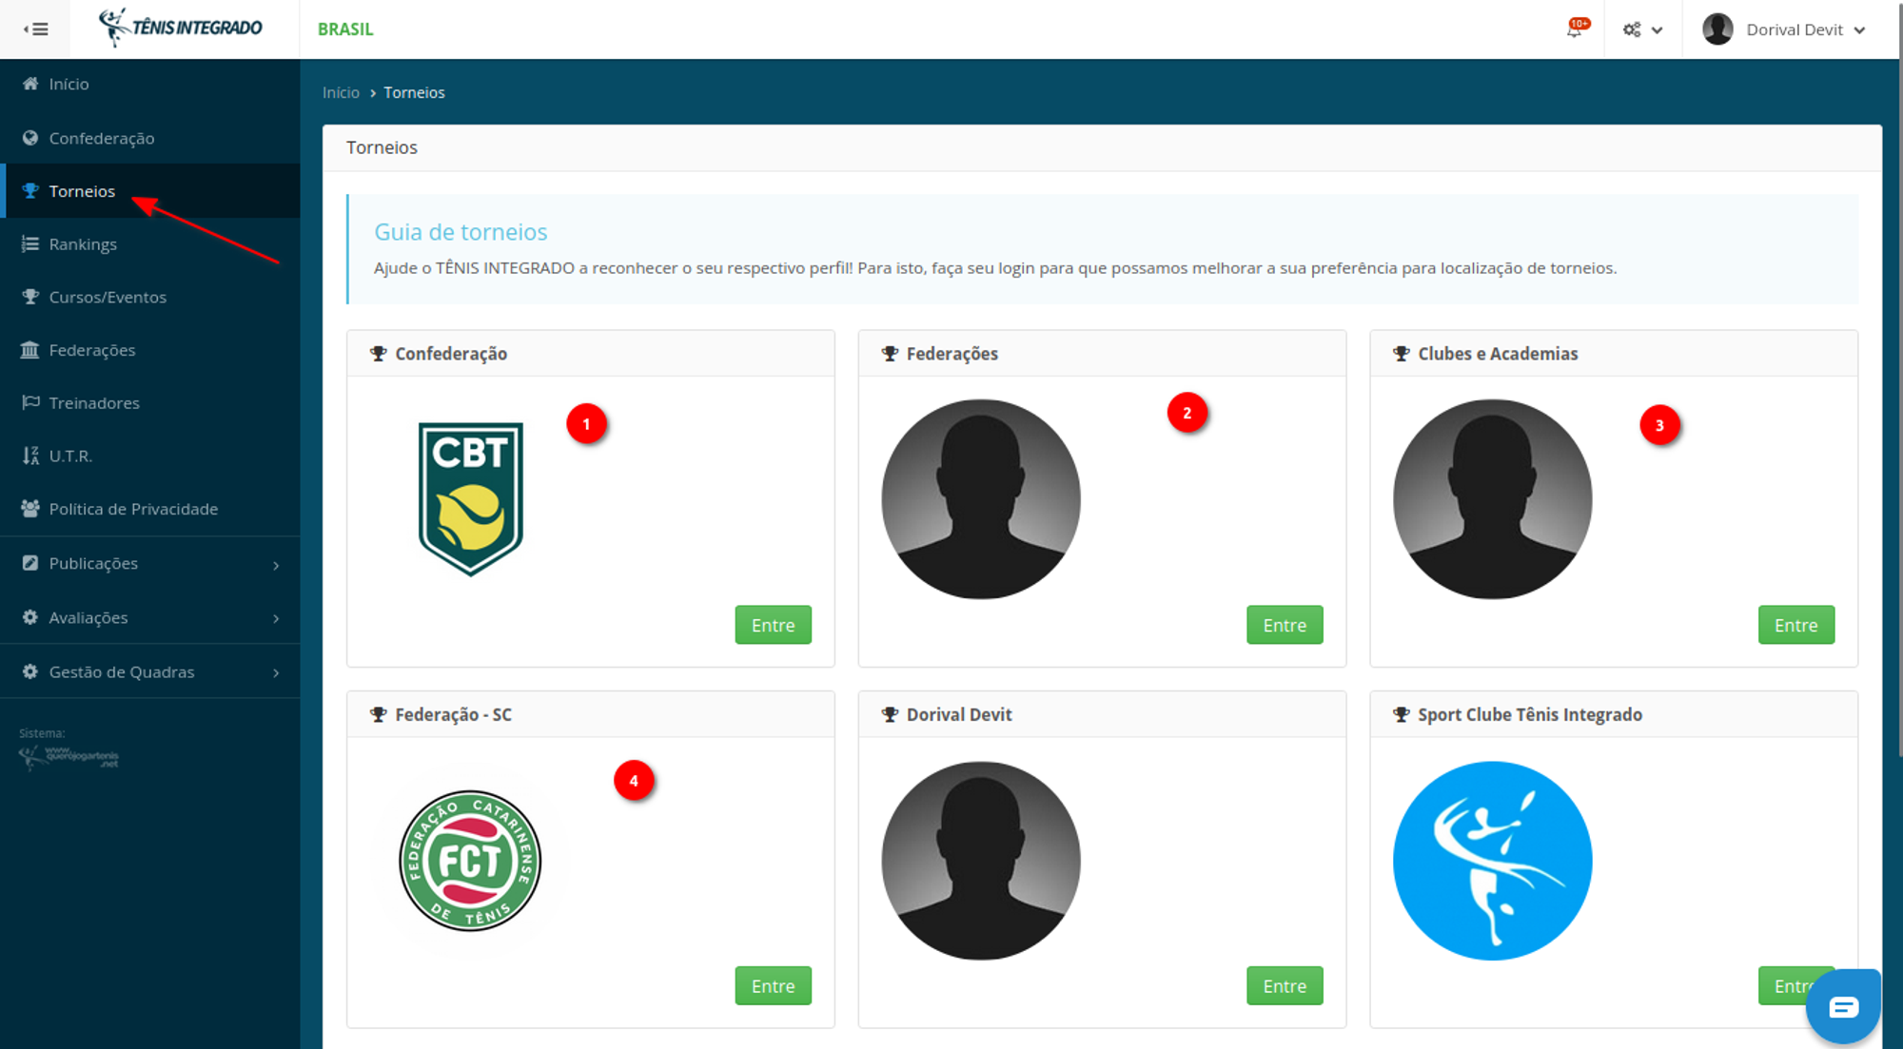Click the CBT confederation logo
Viewport: 1903px width, 1049px height.
pos(471,498)
